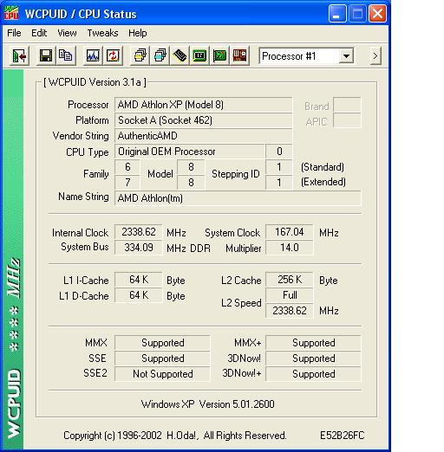The height and width of the screenshot is (452, 444).
Task: Click the L2 Speed 'Full' field
Action: [289, 295]
